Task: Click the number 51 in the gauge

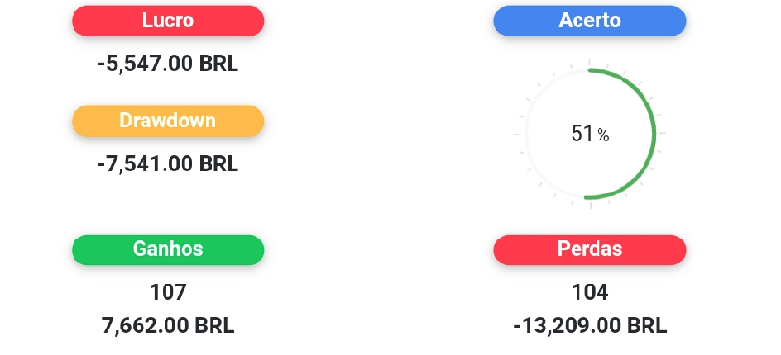Action: 582,134
